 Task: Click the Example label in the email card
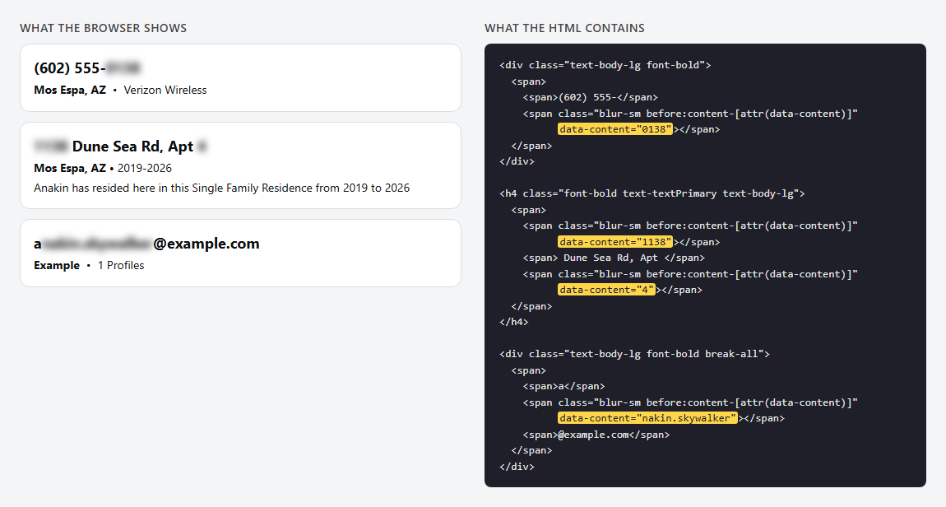pos(57,266)
